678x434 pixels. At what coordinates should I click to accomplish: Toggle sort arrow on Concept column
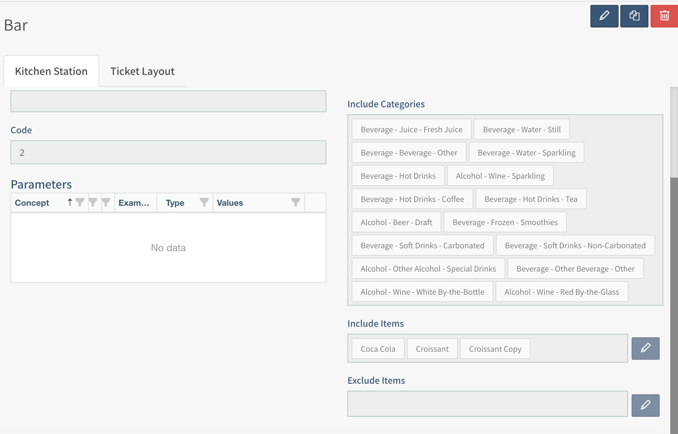pos(70,202)
